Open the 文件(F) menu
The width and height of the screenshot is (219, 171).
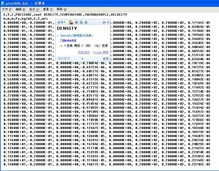click(7, 9)
